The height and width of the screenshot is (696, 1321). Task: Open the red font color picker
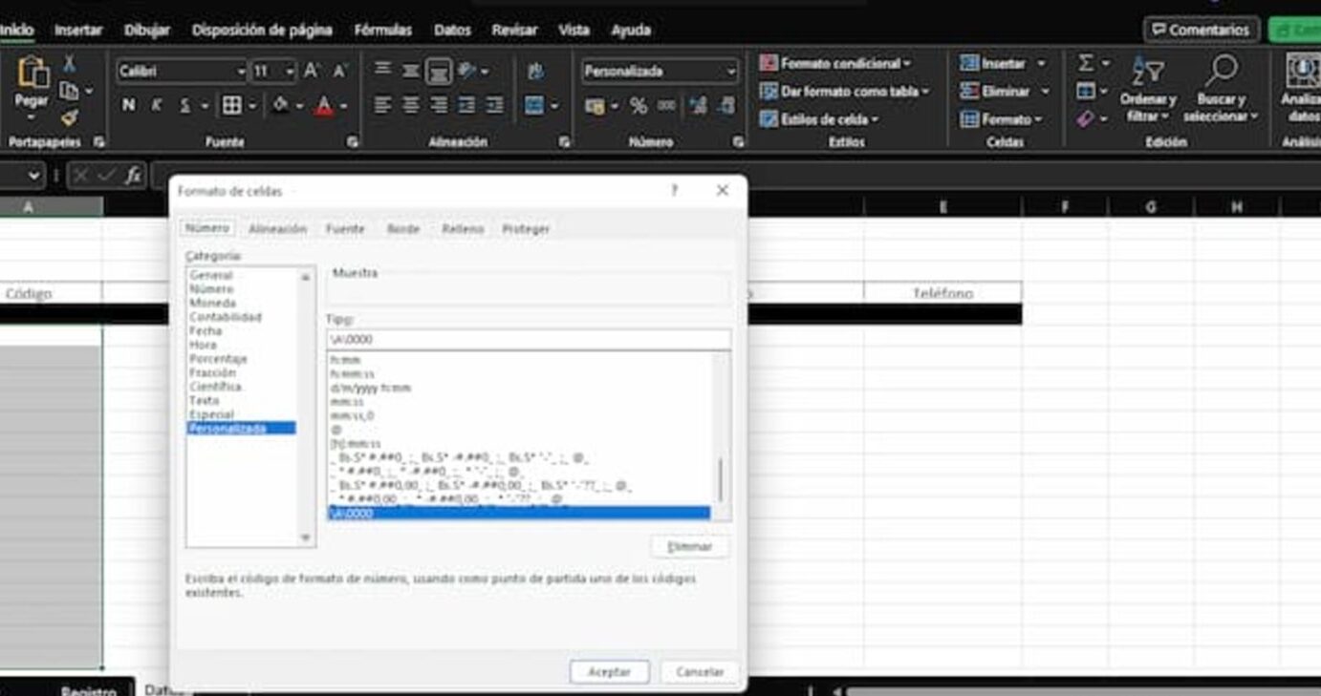pos(324,106)
